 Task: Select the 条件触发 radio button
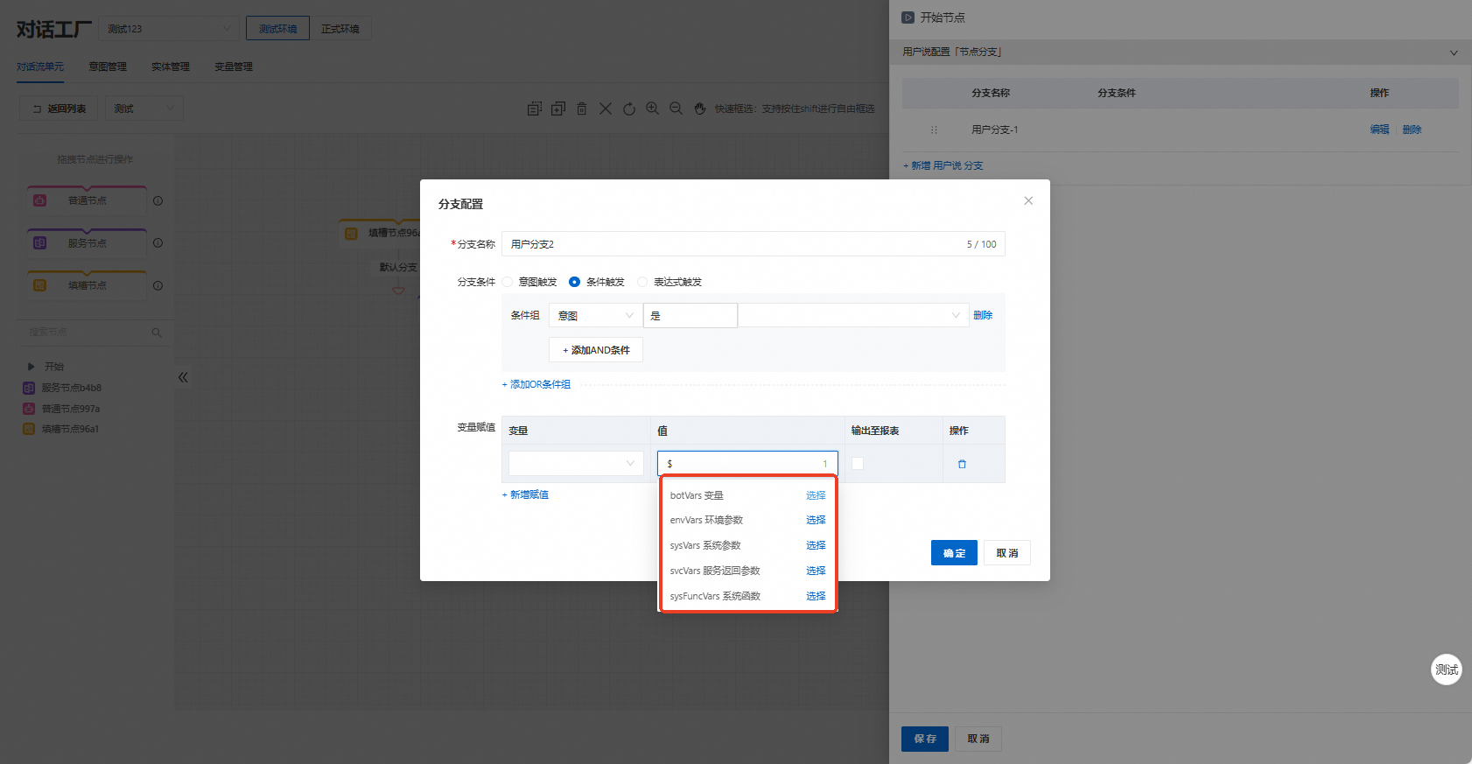(x=574, y=282)
